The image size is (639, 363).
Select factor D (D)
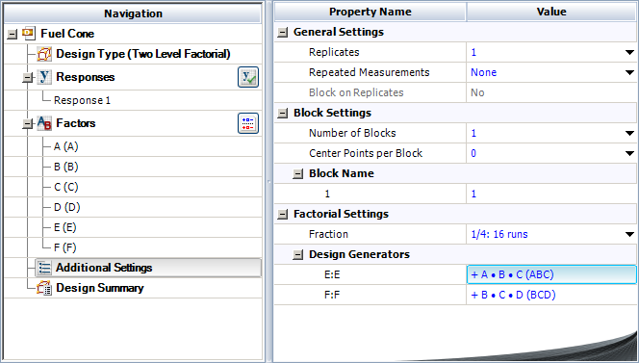pos(66,207)
